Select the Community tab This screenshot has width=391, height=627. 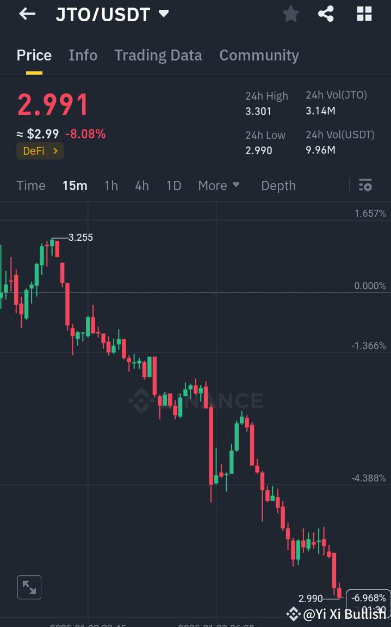pyautogui.click(x=259, y=55)
